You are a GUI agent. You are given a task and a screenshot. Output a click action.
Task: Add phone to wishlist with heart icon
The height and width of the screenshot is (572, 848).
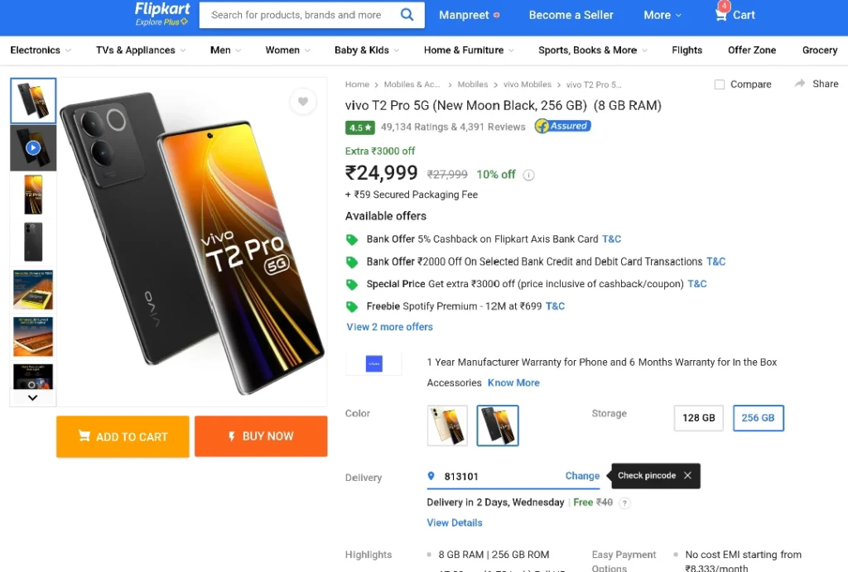(303, 101)
